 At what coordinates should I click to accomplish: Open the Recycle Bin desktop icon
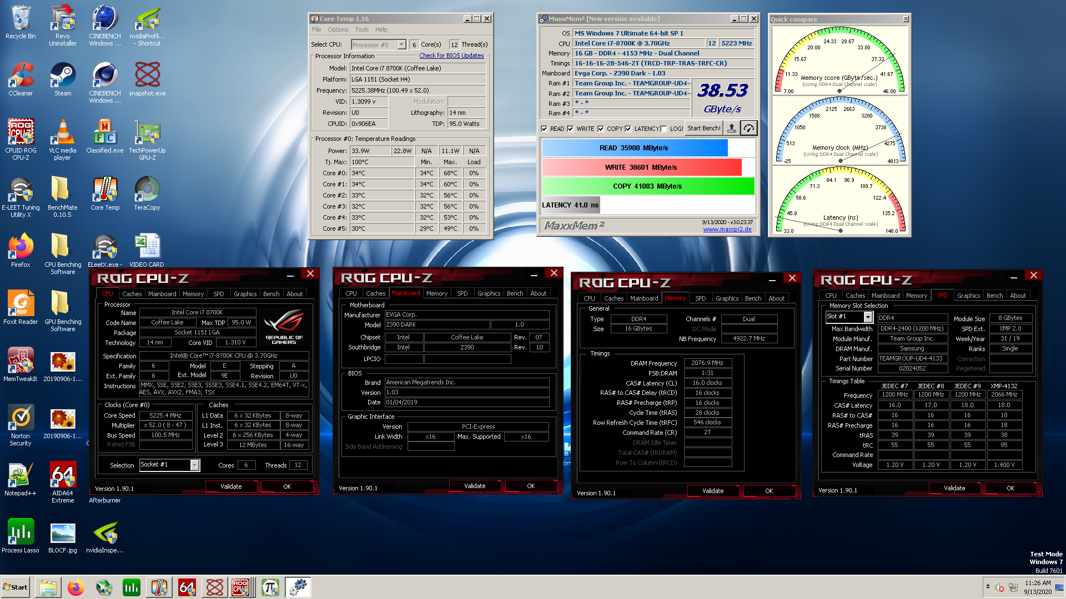click(x=21, y=22)
